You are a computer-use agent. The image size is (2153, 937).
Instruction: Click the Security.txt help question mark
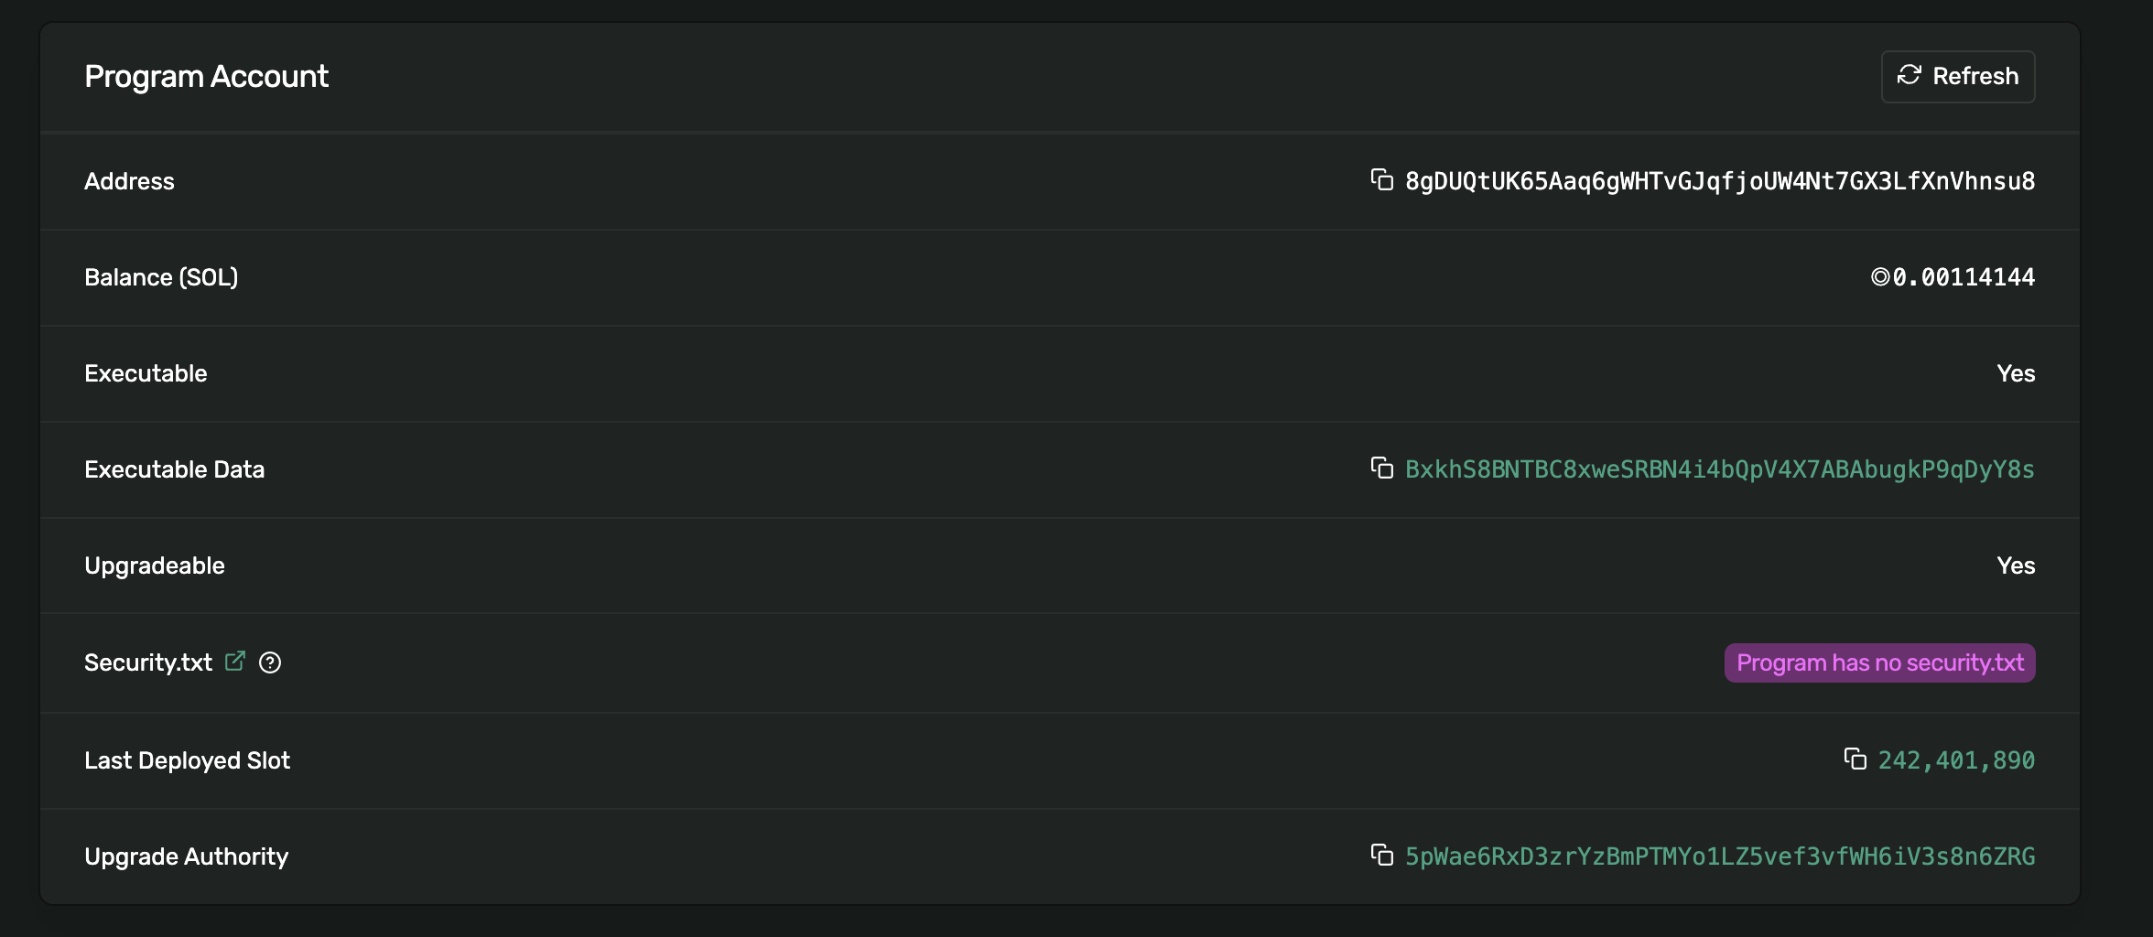coord(270,662)
